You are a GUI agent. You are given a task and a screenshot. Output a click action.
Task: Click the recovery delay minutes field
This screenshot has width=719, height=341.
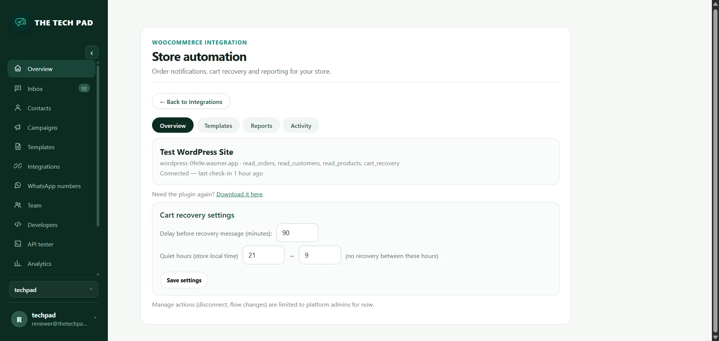click(297, 233)
